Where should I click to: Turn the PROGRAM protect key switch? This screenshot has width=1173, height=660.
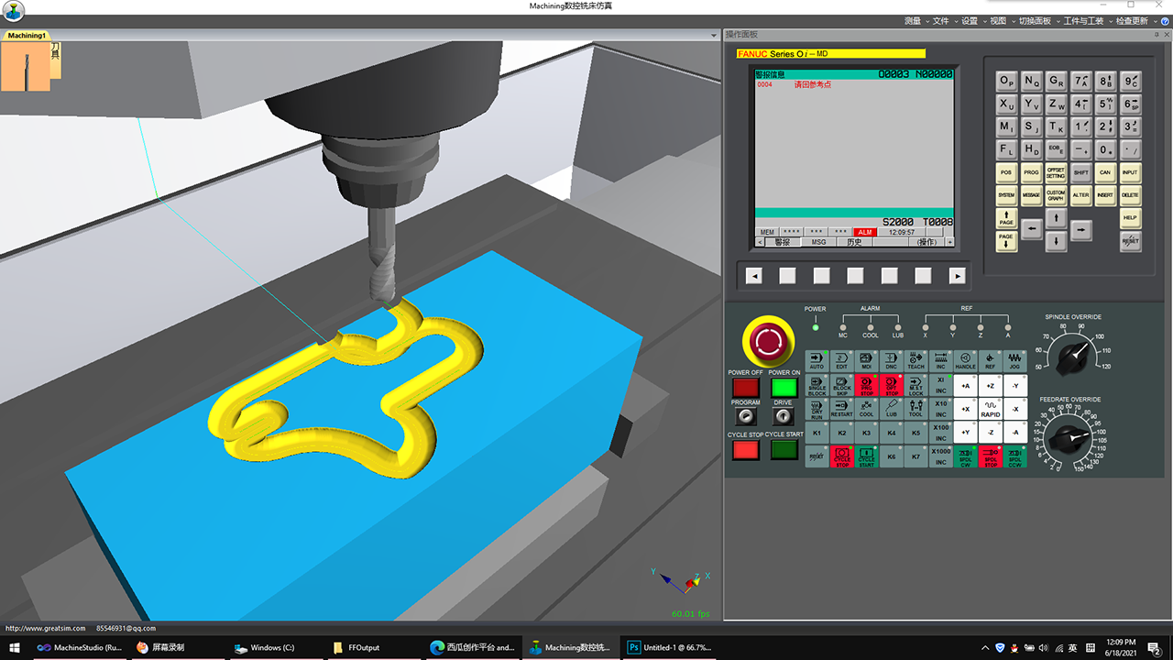tap(745, 415)
